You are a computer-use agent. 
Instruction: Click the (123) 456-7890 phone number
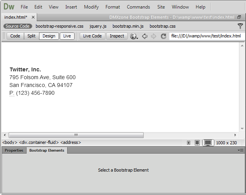point(35,93)
